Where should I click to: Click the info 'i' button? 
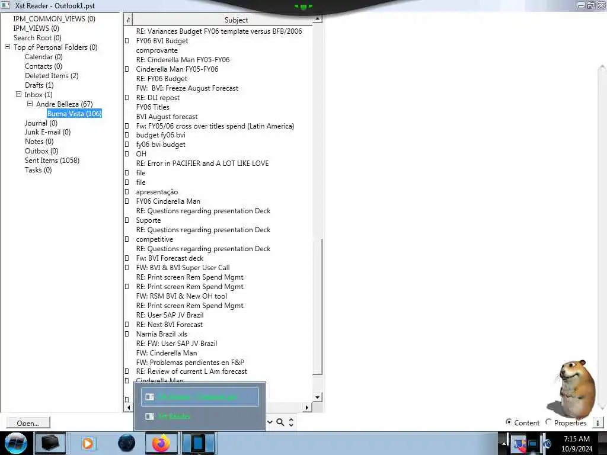pos(598,423)
